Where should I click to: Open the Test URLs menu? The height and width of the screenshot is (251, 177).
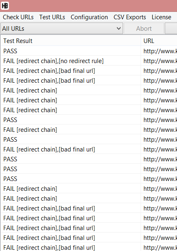pyautogui.click(x=52, y=17)
